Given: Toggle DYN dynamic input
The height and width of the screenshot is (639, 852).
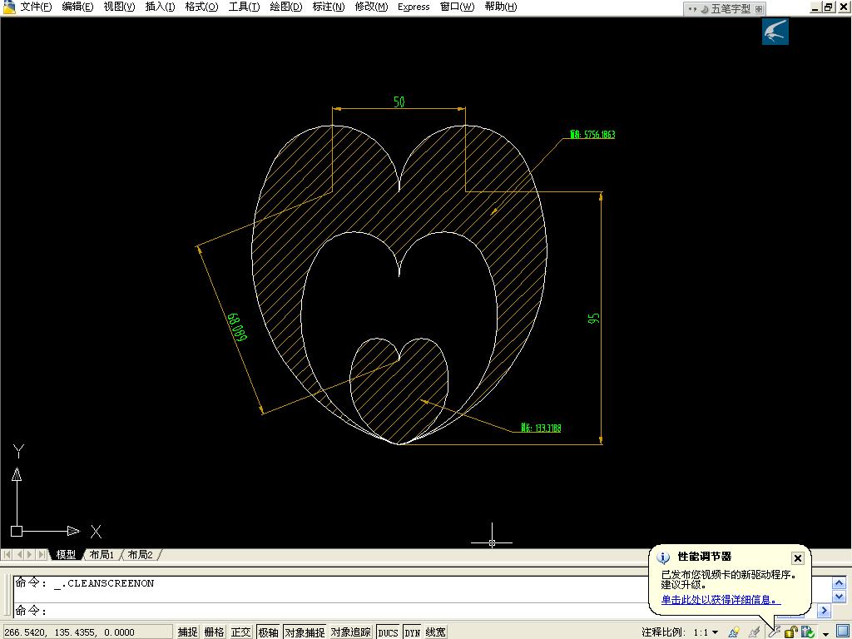Looking at the screenshot, I should pos(413,632).
